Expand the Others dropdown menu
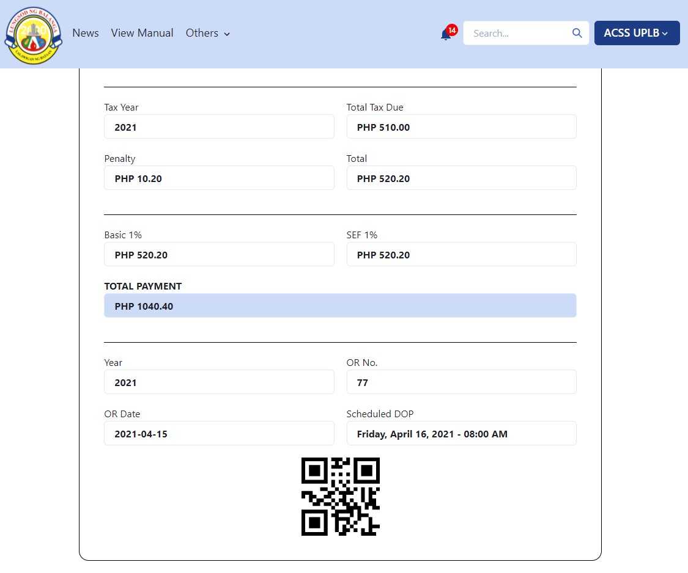The width and height of the screenshot is (688, 573). coord(208,33)
